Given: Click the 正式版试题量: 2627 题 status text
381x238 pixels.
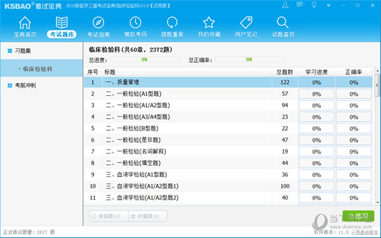Looking at the screenshot, I should pyautogui.click(x=29, y=232).
